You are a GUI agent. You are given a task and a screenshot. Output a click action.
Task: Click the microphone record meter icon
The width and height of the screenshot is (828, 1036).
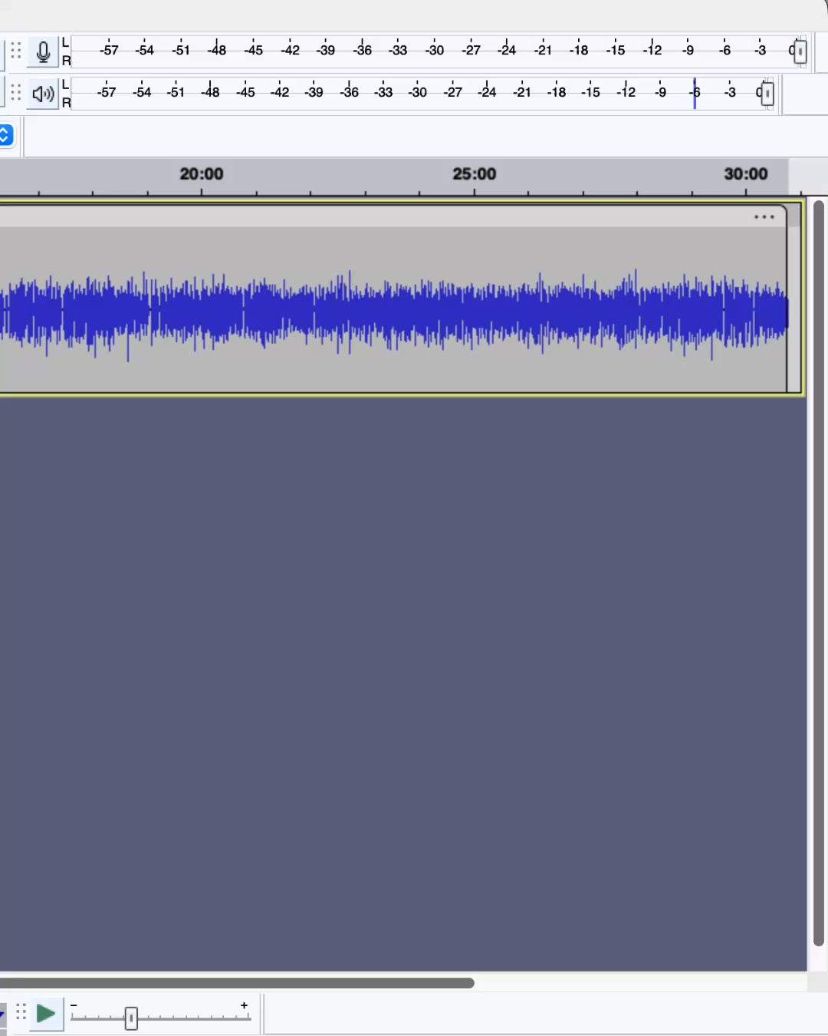43,52
